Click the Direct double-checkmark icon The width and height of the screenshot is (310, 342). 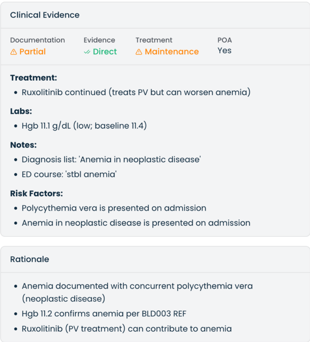point(87,52)
